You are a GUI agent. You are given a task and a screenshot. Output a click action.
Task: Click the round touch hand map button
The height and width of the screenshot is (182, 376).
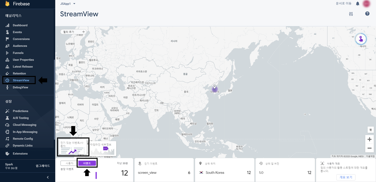coord(361,39)
